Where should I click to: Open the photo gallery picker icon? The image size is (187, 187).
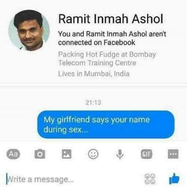pos(67,154)
